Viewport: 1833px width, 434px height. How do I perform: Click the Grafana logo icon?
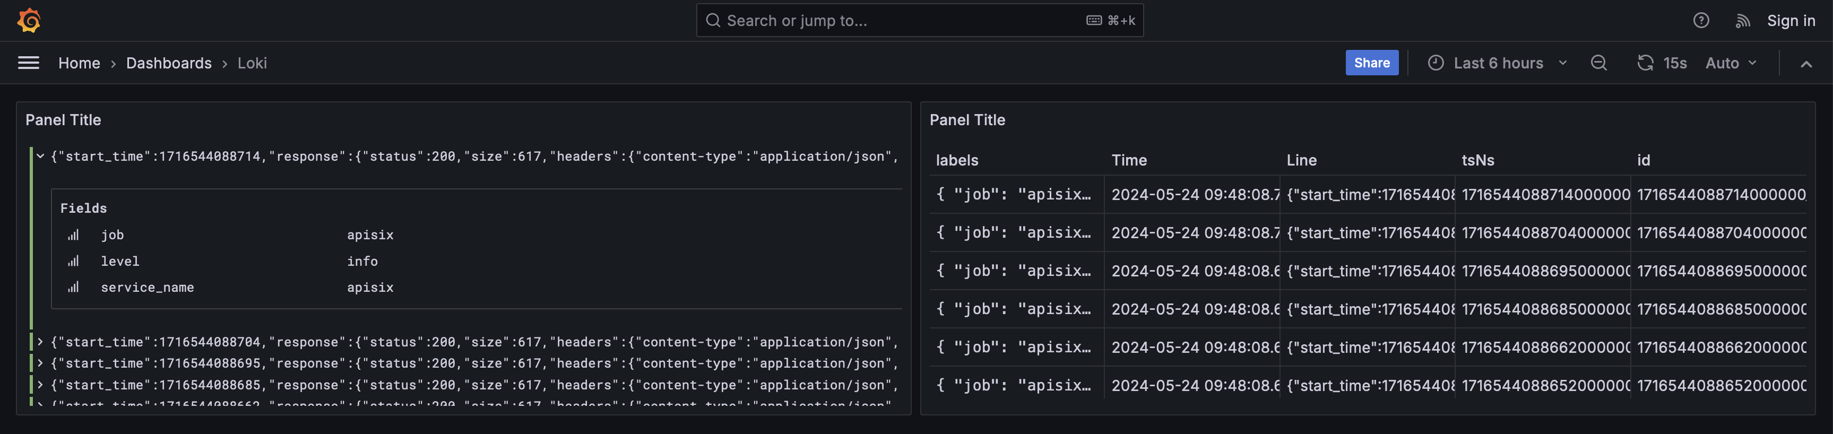tap(29, 21)
